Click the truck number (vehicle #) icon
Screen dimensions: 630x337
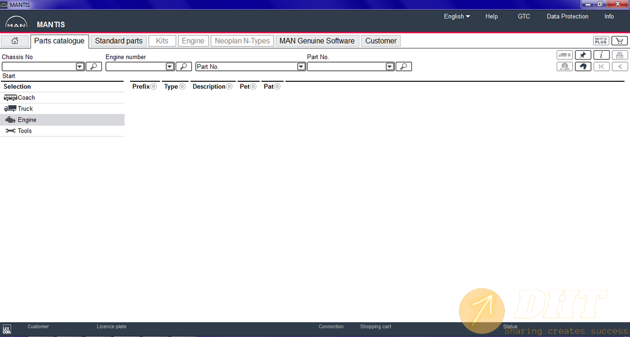pyautogui.click(x=565, y=55)
